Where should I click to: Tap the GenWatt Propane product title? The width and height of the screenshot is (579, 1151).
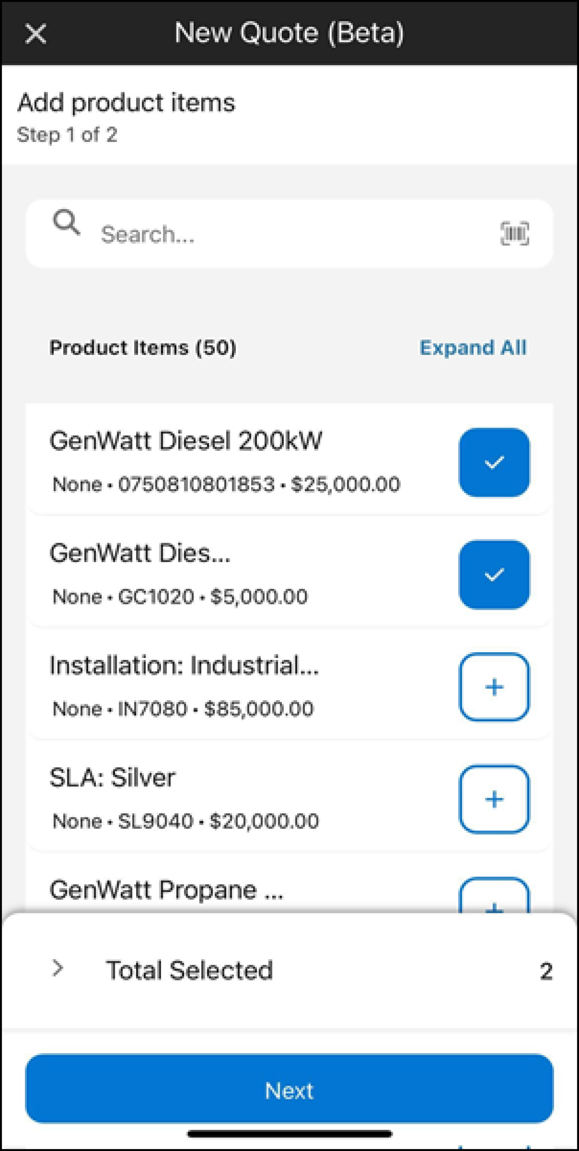[166, 890]
